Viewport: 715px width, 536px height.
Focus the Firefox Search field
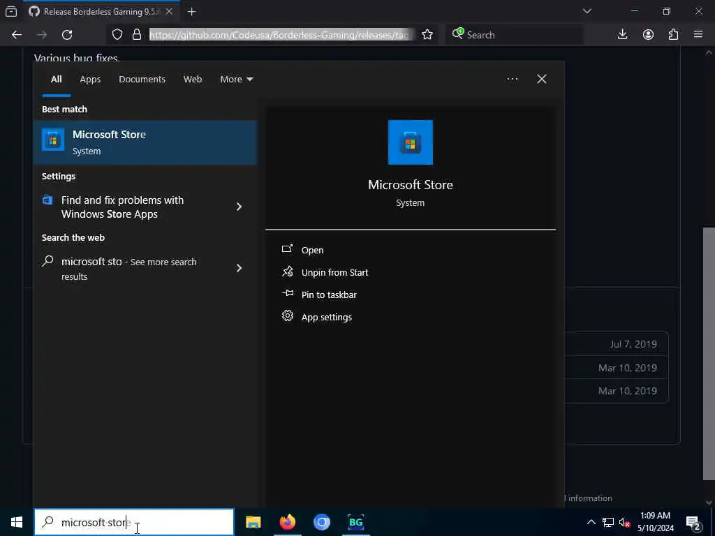[515, 35]
